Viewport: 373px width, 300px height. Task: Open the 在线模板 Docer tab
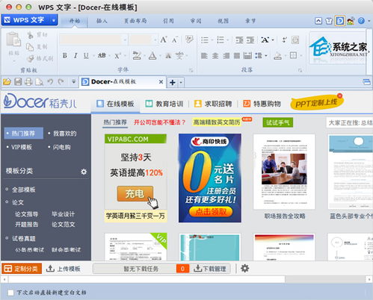(x=116, y=104)
